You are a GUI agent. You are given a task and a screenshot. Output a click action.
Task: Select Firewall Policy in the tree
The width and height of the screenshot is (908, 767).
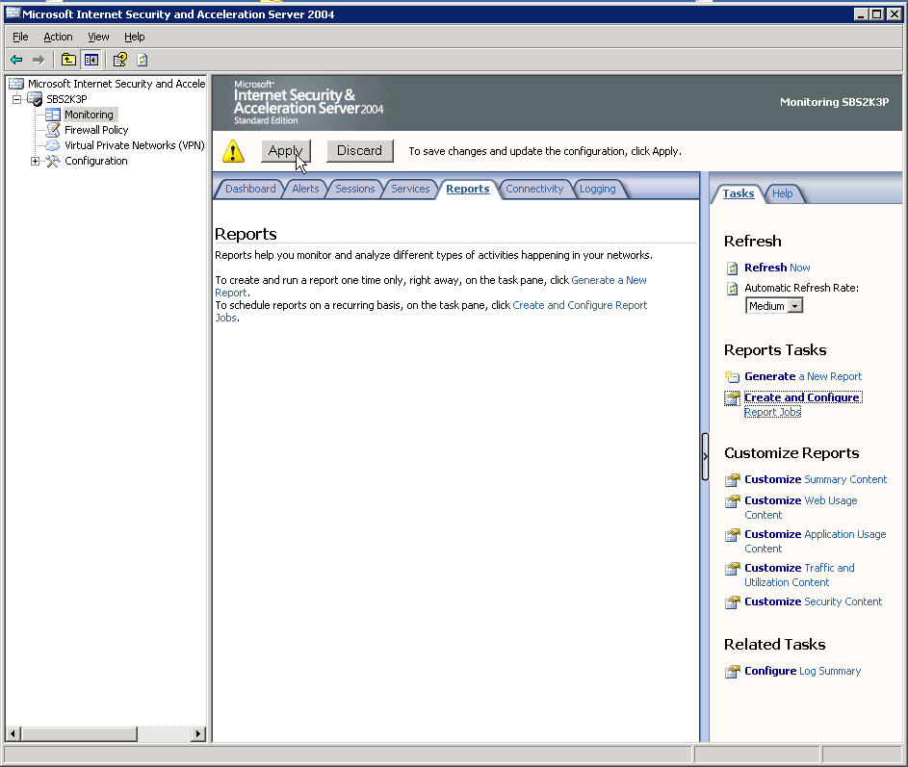pos(96,130)
